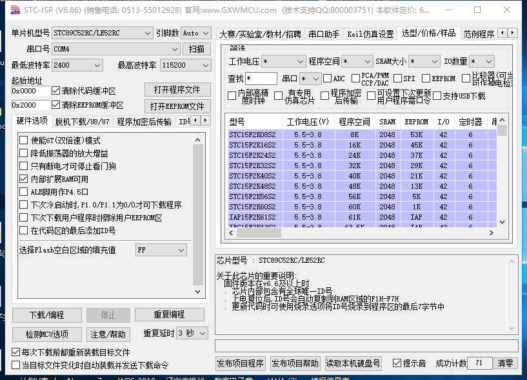Switch to 串口助手 tab
Screen dimensions: 527x380
[x=324, y=34]
